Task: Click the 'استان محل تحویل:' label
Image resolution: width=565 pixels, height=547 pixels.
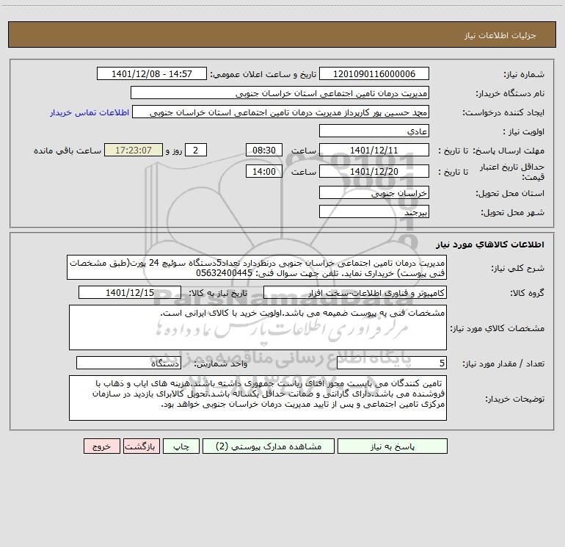Action: tap(510, 193)
